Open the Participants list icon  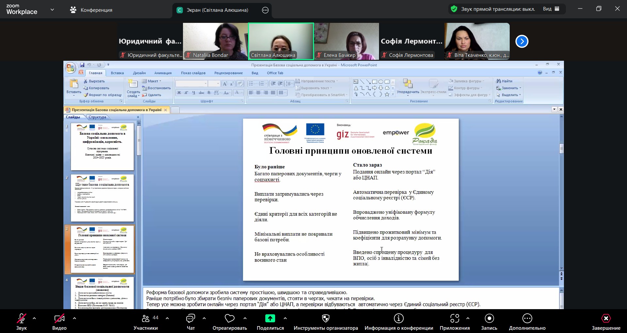coord(146,319)
